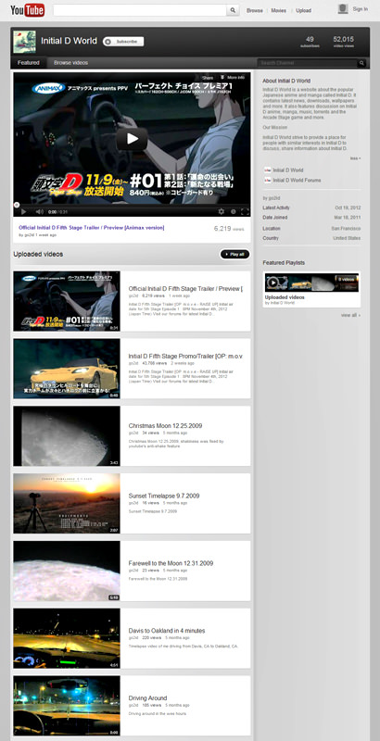Screen dimensions: 380x741
Task: Open the Movies link in top navigation
Action: tap(278, 10)
